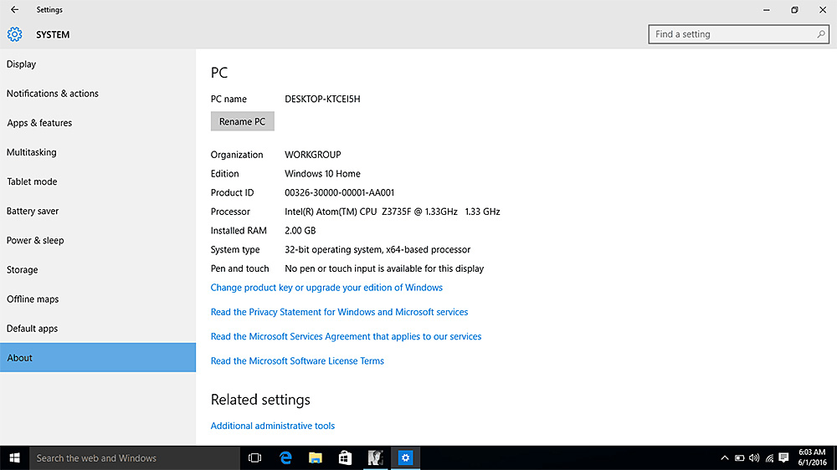Click the Product ID 00326-30000-00001-AA001
Image resolution: width=837 pixels, height=470 pixels.
340,192
